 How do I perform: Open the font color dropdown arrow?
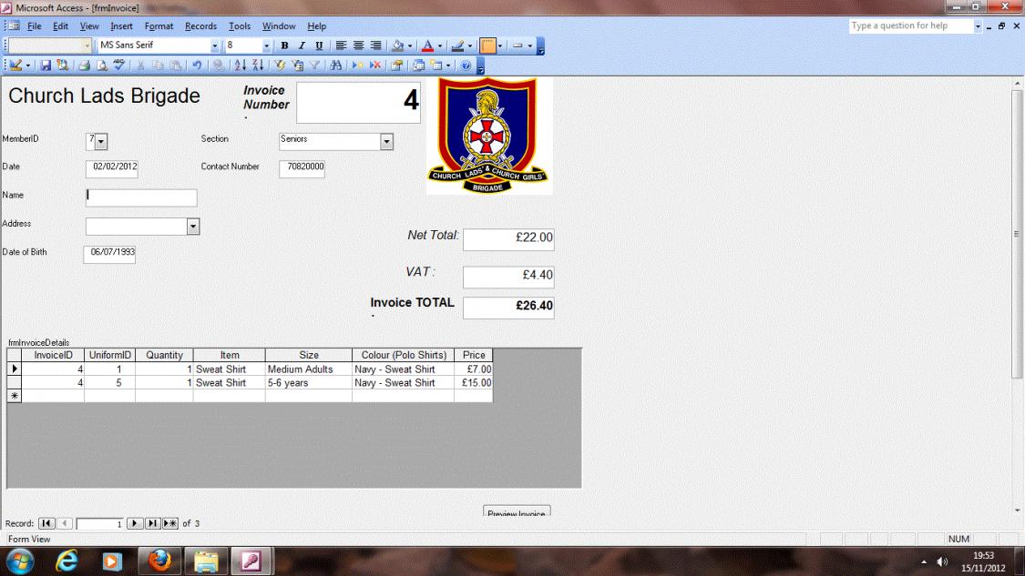(x=440, y=45)
